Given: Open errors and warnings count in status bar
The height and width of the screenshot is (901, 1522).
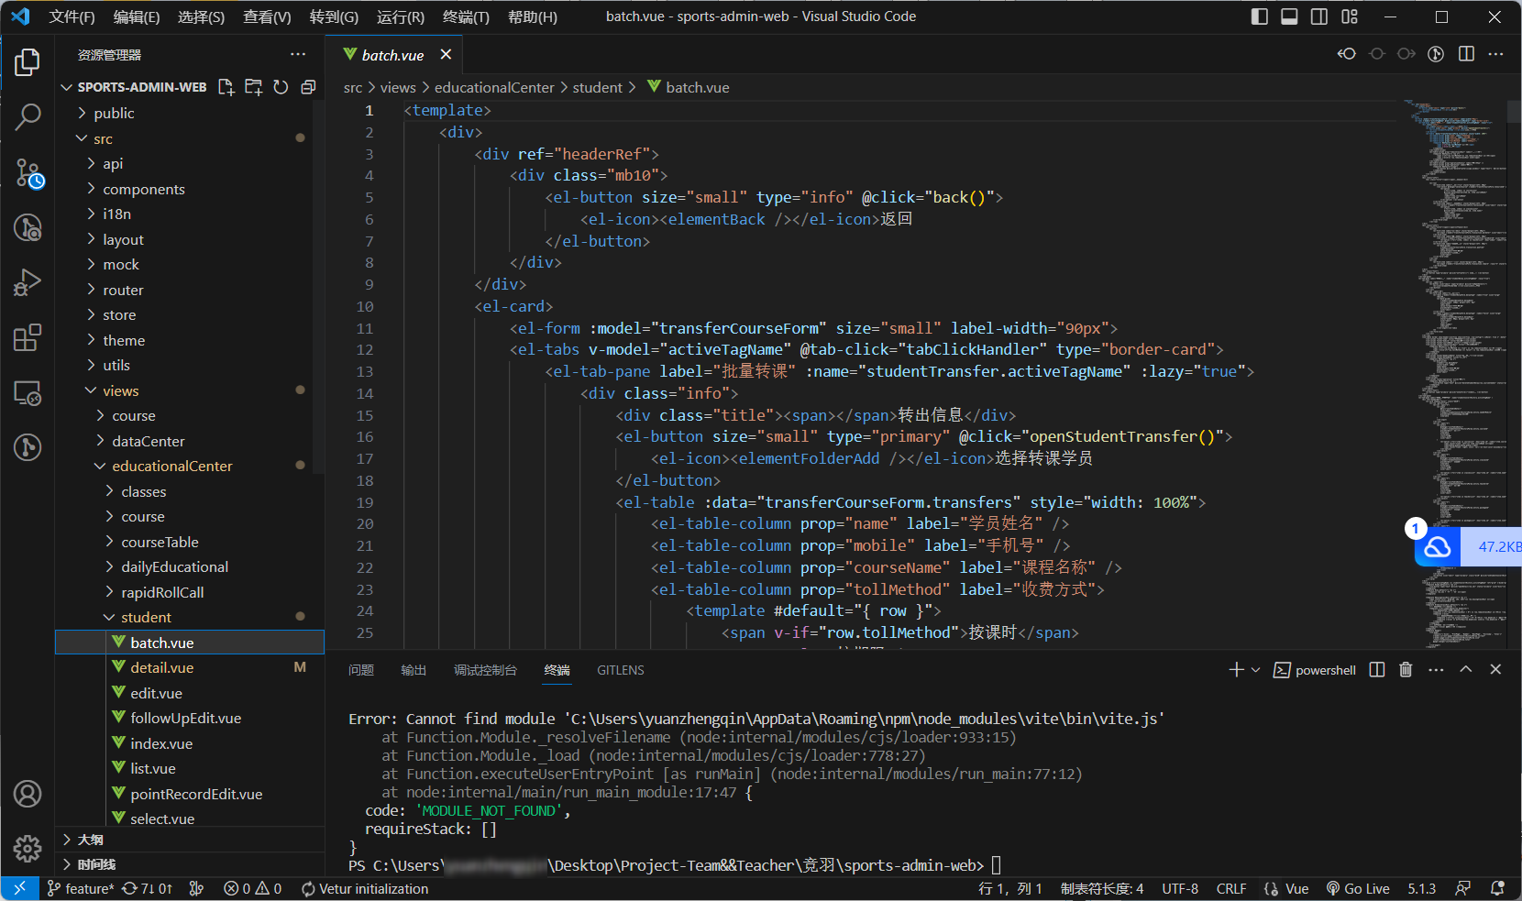Looking at the screenshot, I should coord(253,888).
